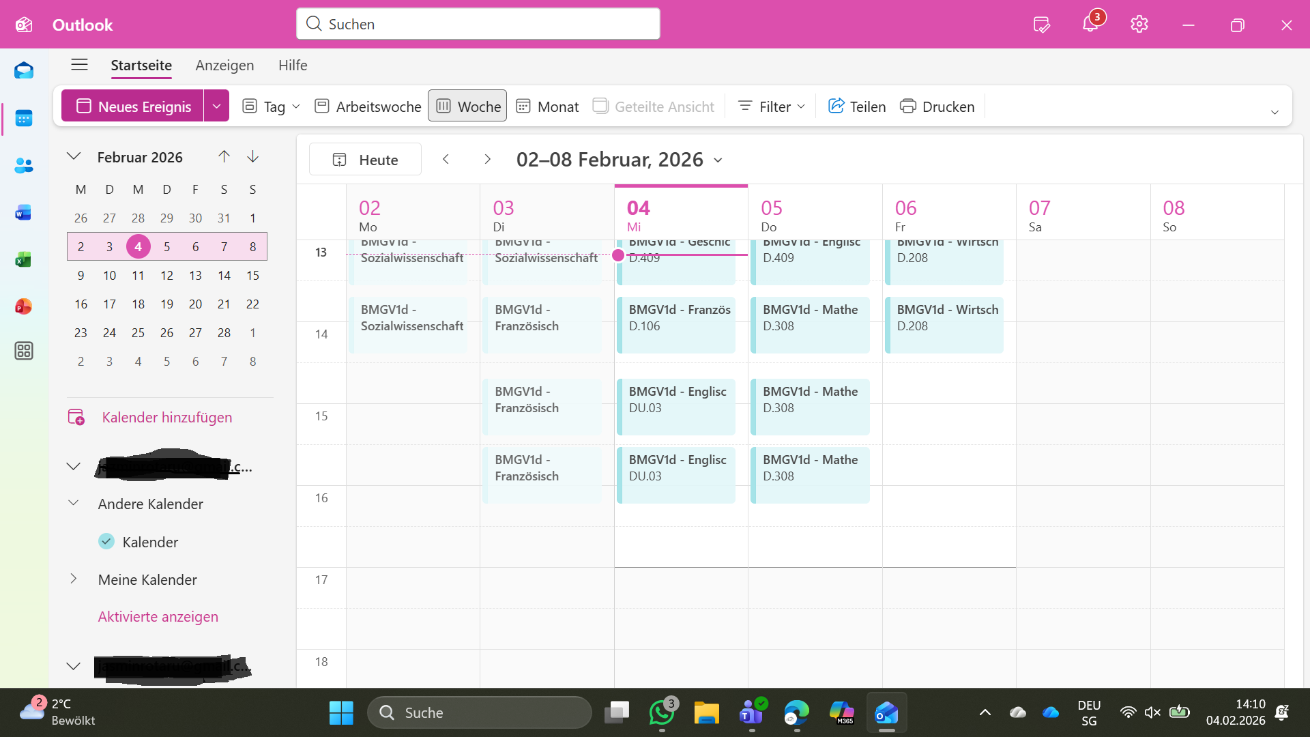1310x737 pixels.
Task: Open the Neues Ereignis dropdown arrow
Action: click(x=216, y=106)
